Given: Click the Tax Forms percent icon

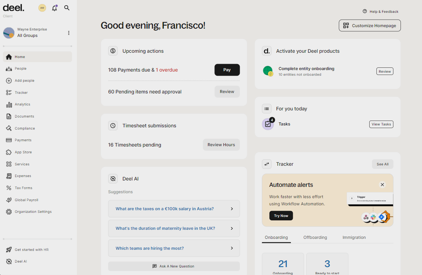Looking at the screenshot, I should point(9,188).
